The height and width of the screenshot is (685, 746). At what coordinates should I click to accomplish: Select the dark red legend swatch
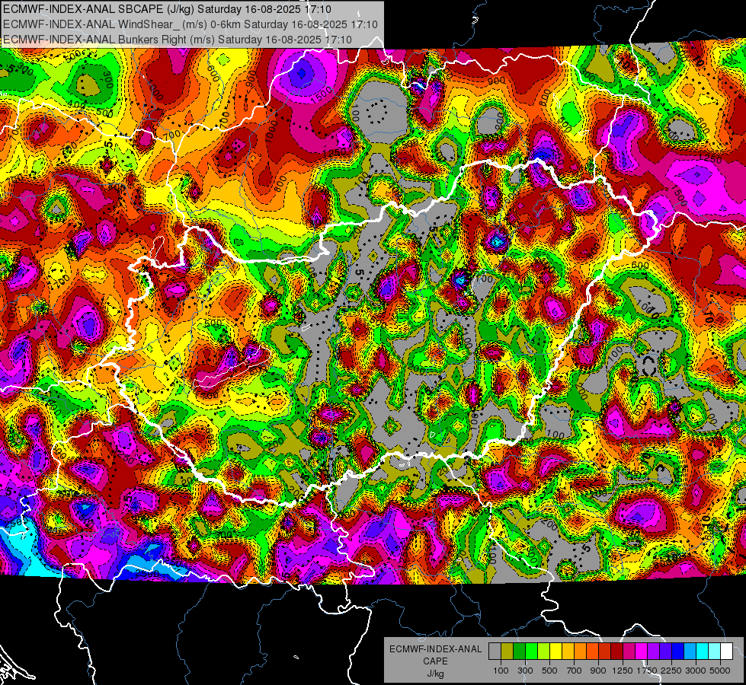(x=616, y=652)
